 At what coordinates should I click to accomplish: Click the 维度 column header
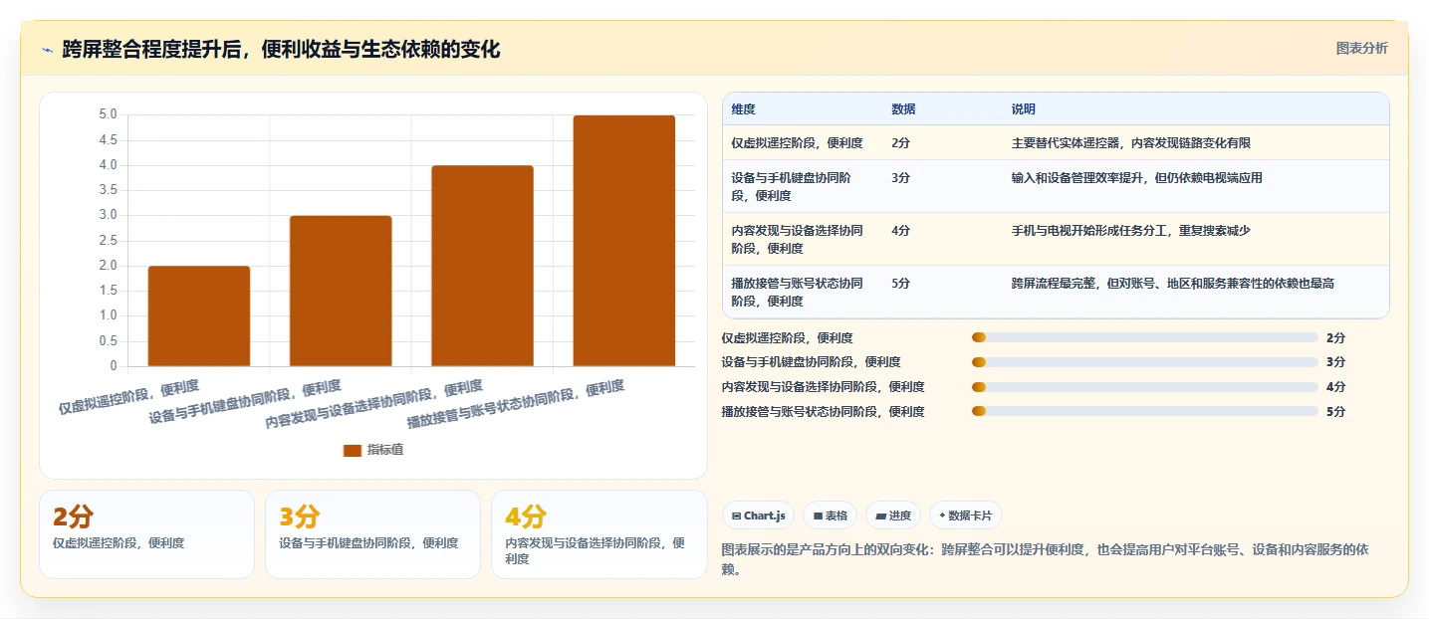pos(743,109)
